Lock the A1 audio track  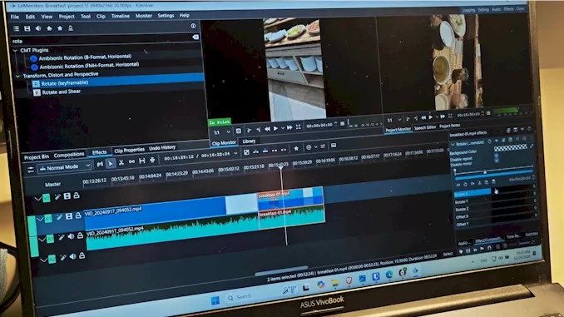(x=80, y=235)
